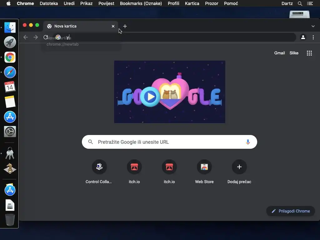Reload the page with refresh icon
Viewport: 320px width, 240px height.
click(46, 37)
